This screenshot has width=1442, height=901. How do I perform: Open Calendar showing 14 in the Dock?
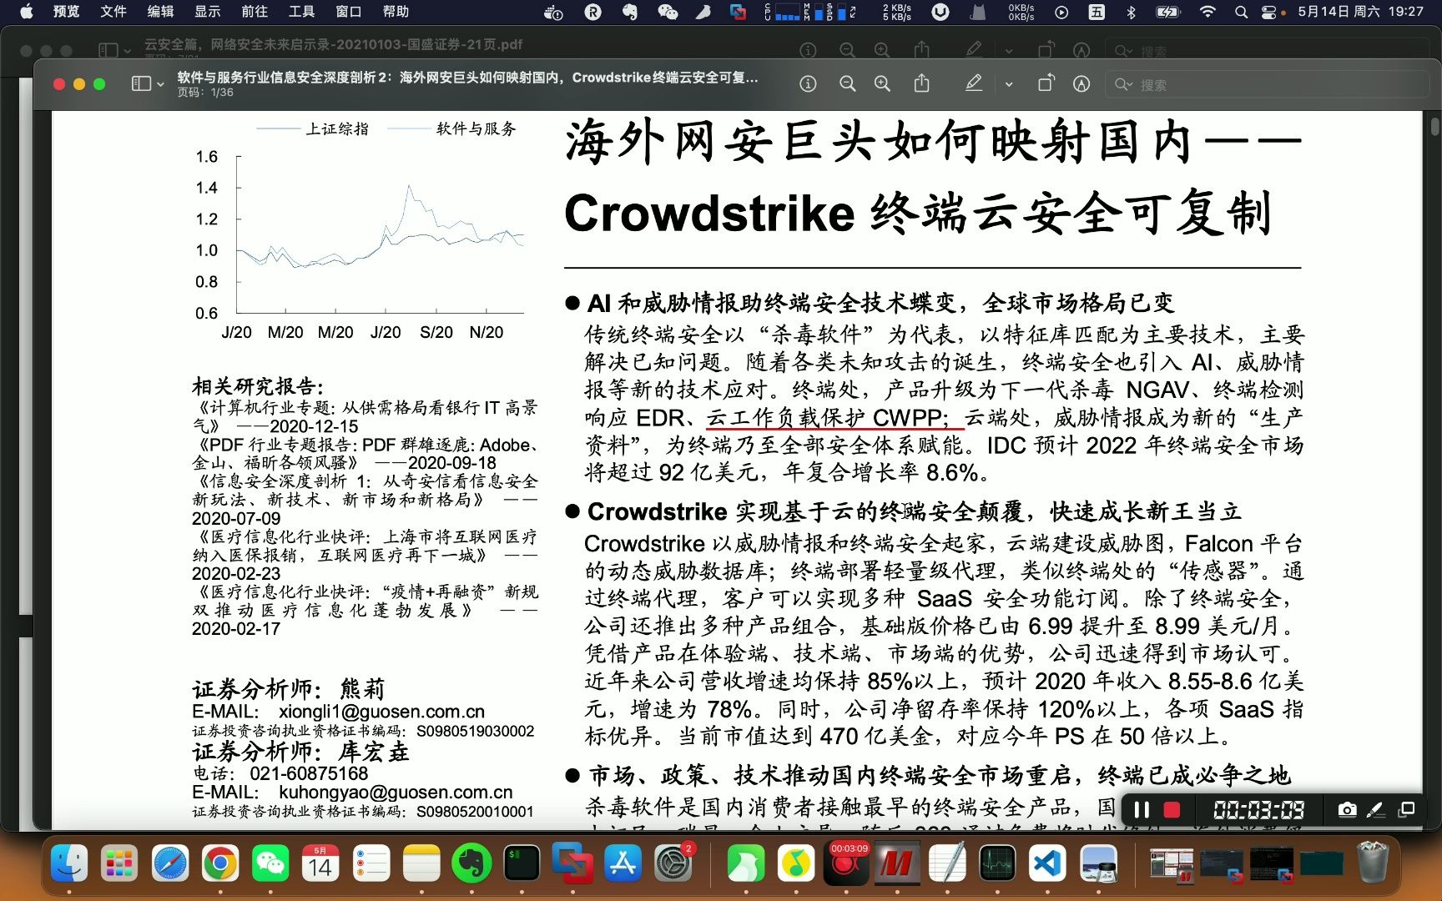tap(320, 863)
